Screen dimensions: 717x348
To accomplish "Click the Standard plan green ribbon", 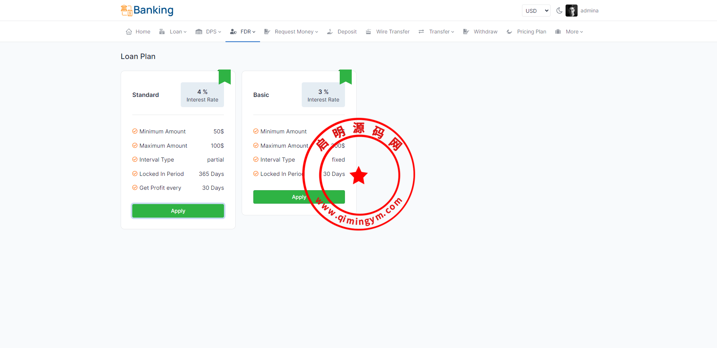I will 224,76.
